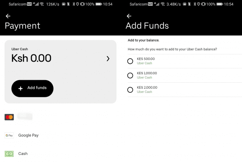
Task: Select the KES 500.00 radio button
Action: click(130, 61)
